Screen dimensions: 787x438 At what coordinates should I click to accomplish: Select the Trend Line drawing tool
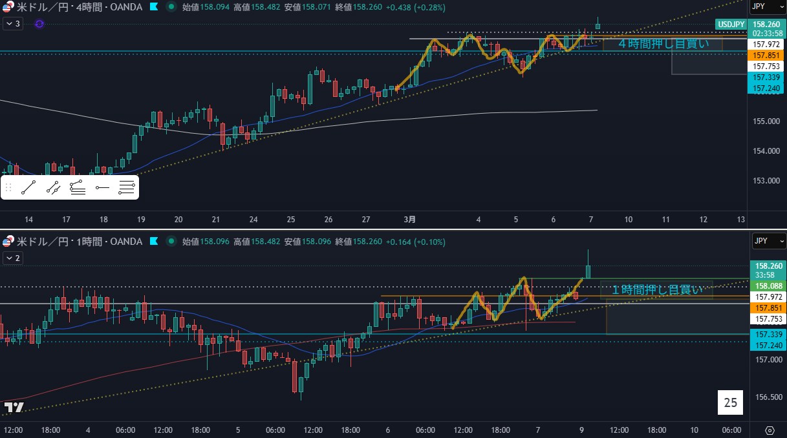click(28, 188)
